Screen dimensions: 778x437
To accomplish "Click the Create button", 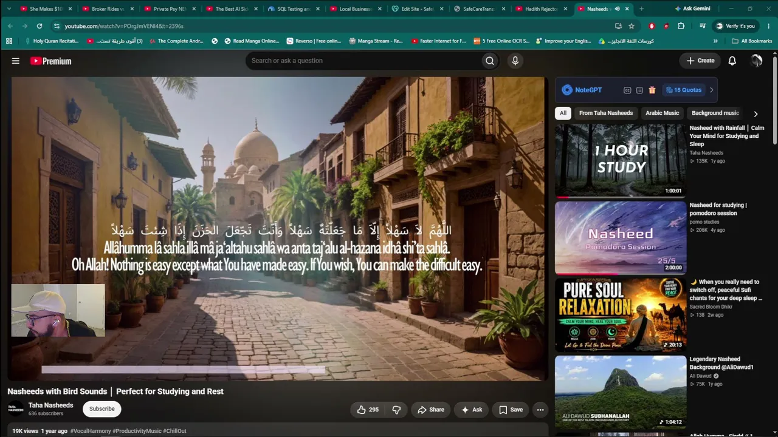I will 700,61.
